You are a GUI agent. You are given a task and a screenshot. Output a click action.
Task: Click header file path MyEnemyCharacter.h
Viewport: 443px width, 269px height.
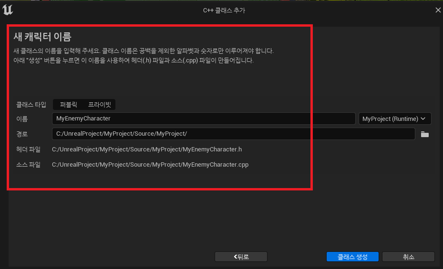pyautogui.click(x=147, y=149)
